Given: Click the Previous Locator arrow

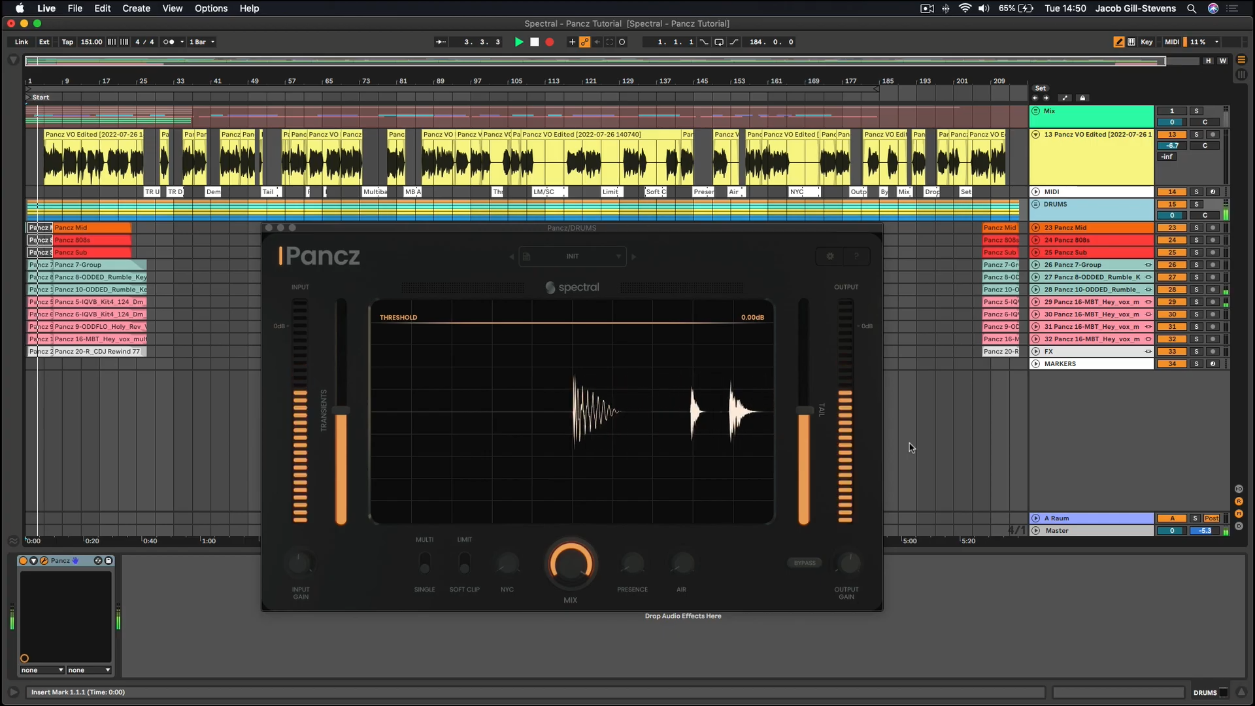Looking at the screenshot, I should click(x=1035, y=98).
